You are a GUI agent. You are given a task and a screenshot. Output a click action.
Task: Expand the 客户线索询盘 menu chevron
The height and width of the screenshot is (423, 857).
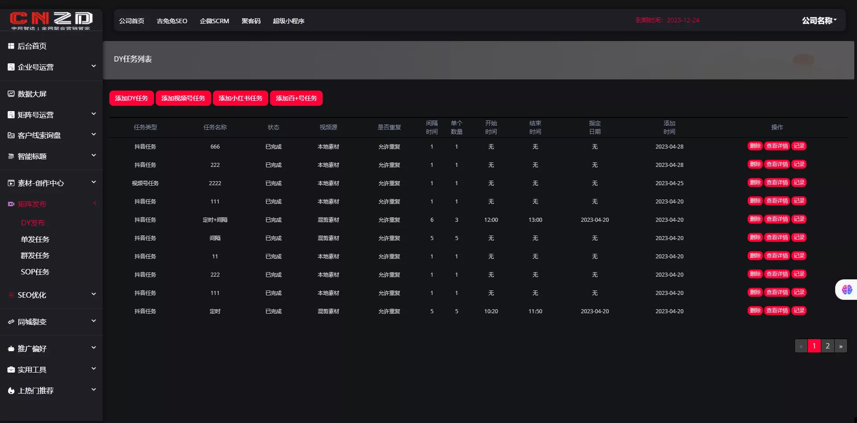(94, 135)
